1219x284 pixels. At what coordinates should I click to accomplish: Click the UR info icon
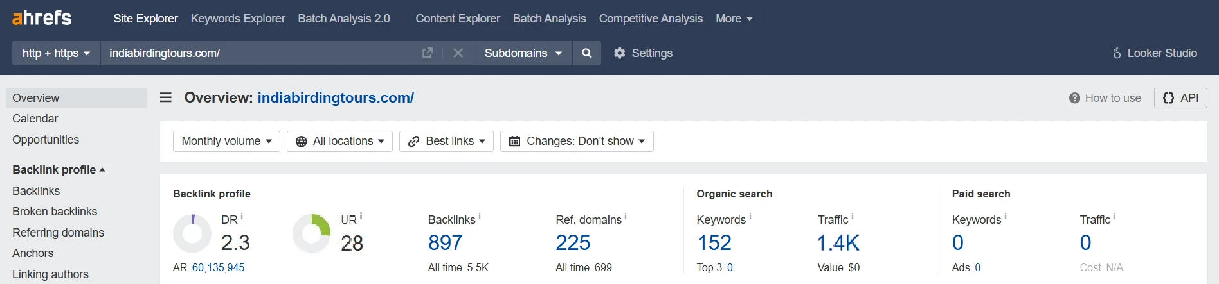[361, 217]
